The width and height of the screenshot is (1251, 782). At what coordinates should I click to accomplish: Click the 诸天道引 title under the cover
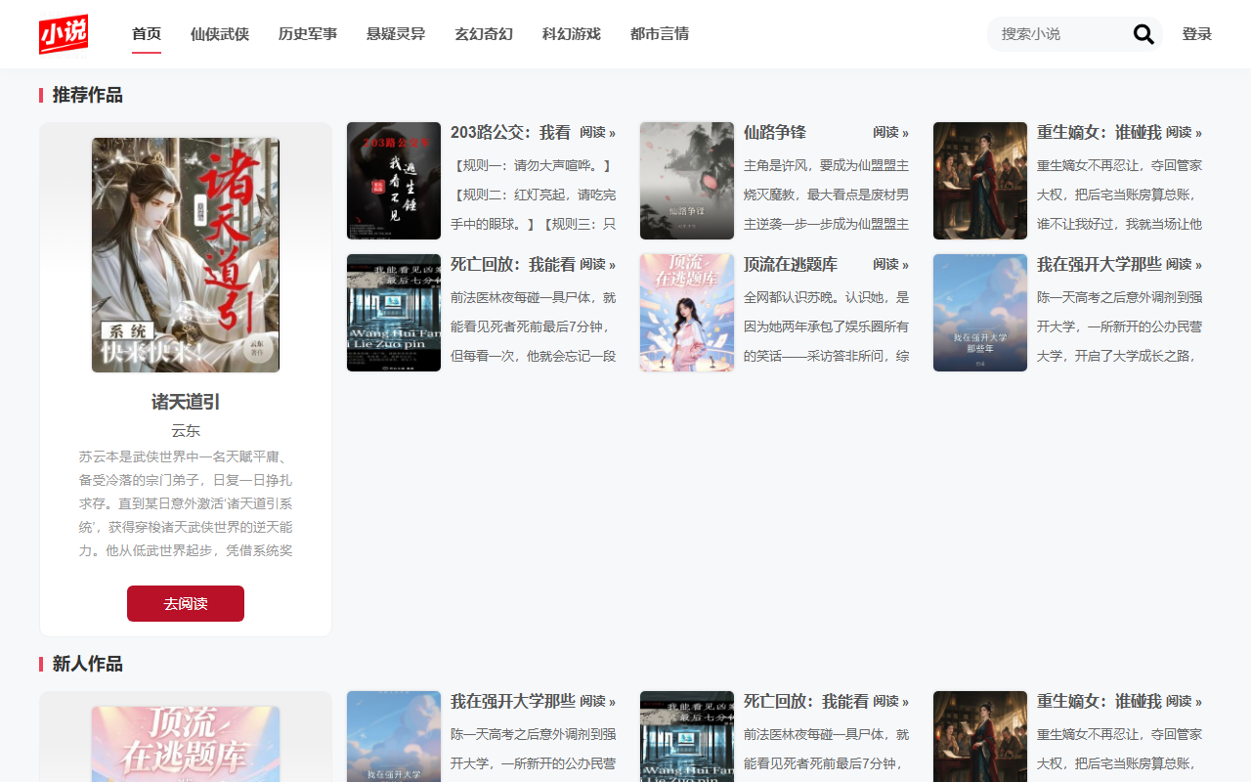pos(186,402)
